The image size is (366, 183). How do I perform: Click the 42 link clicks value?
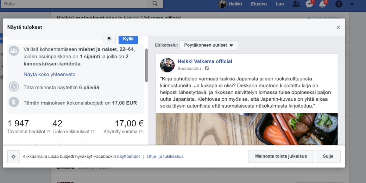(57, 123)
